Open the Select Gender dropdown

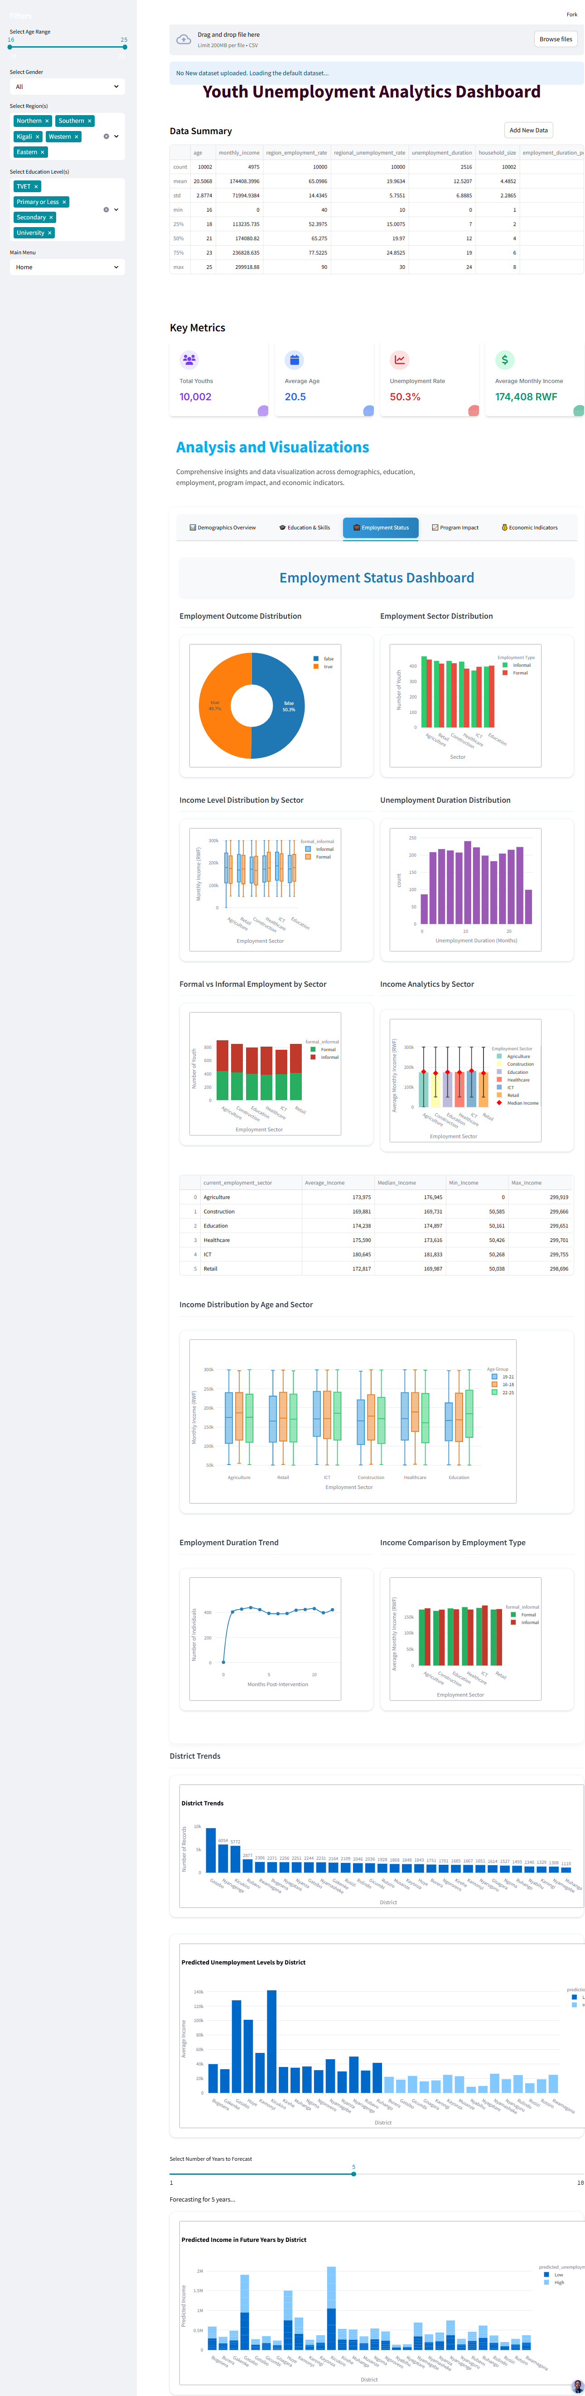pyautogui.click(x=67, y=87)
